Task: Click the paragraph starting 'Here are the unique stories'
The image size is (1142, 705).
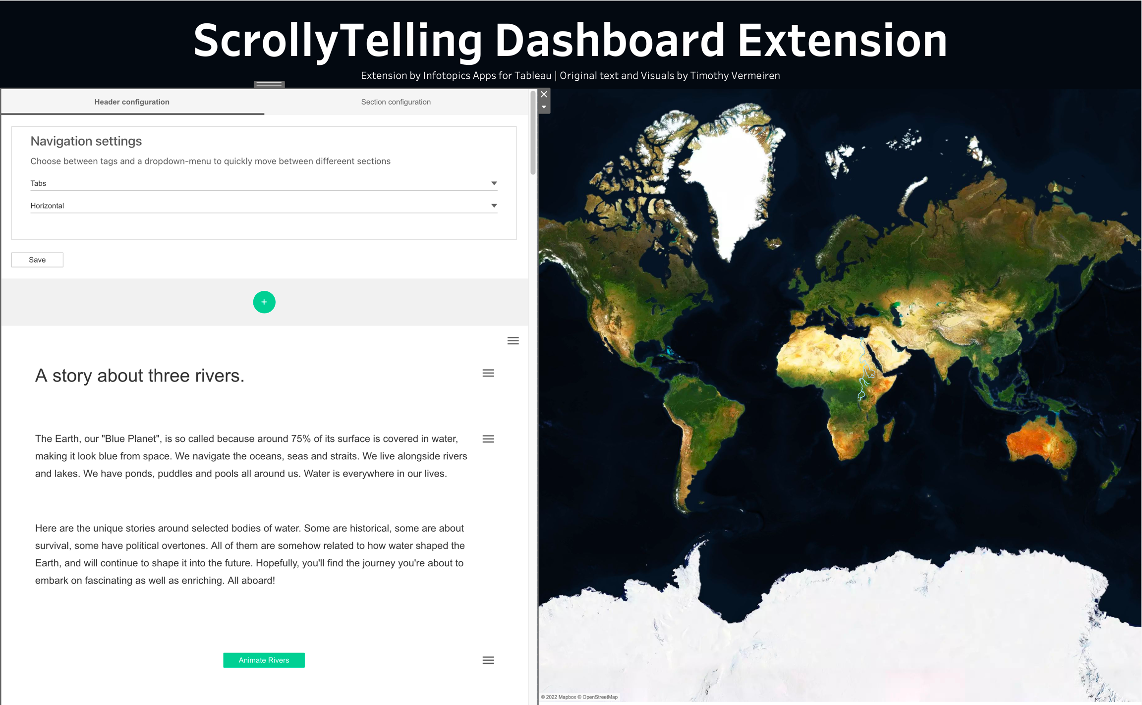Action: tap(250, 554)
